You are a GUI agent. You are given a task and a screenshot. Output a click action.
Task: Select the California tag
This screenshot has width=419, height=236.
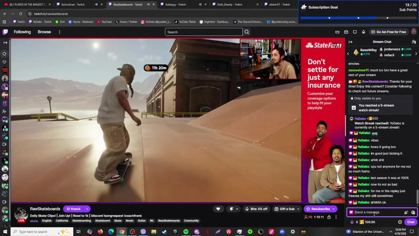pyautogui.click(x=62, y=221)
